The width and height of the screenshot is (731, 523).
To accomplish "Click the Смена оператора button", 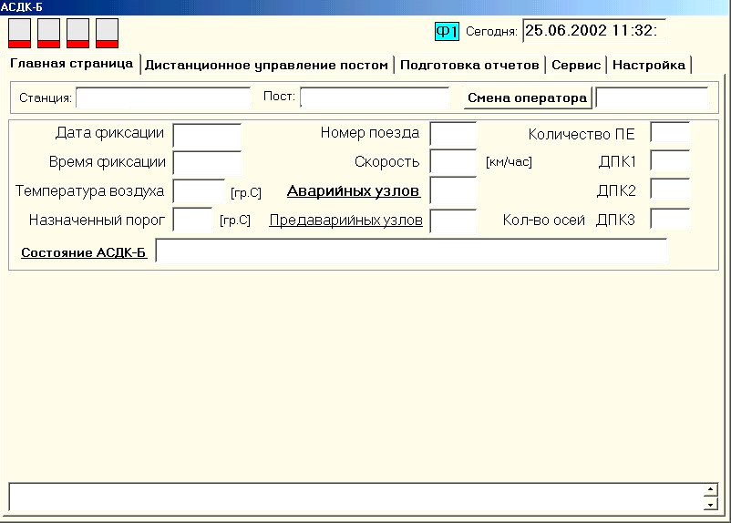I will coord(528,97).
